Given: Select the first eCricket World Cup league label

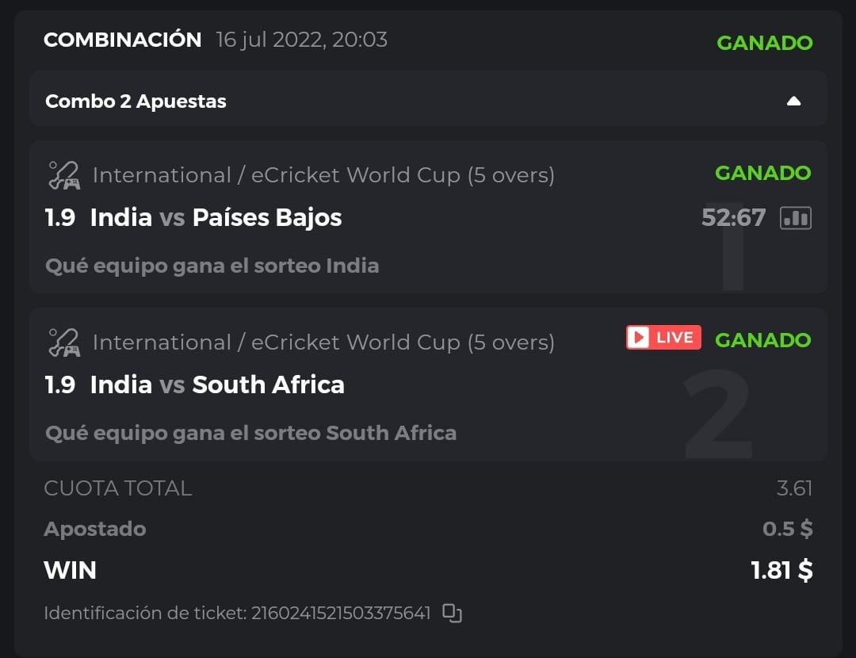Looking at the screenshot, I should (x=323, y=175).
